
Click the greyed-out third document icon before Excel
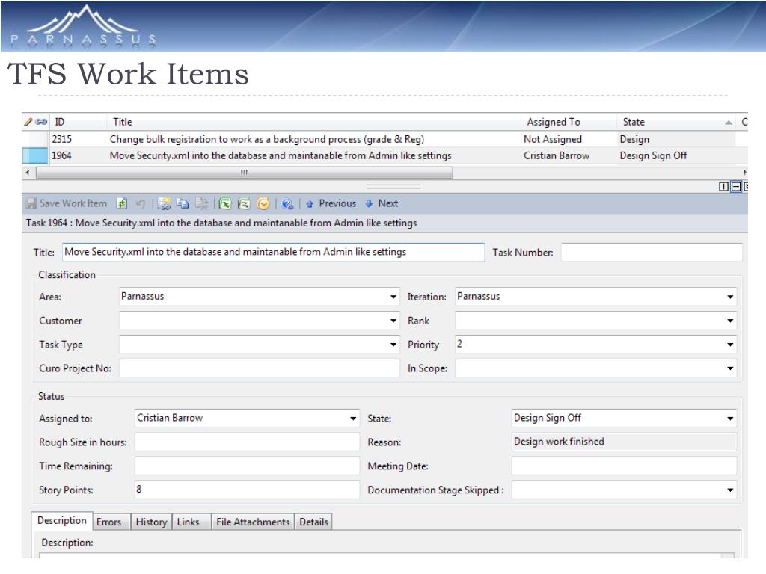coord(201,203)
